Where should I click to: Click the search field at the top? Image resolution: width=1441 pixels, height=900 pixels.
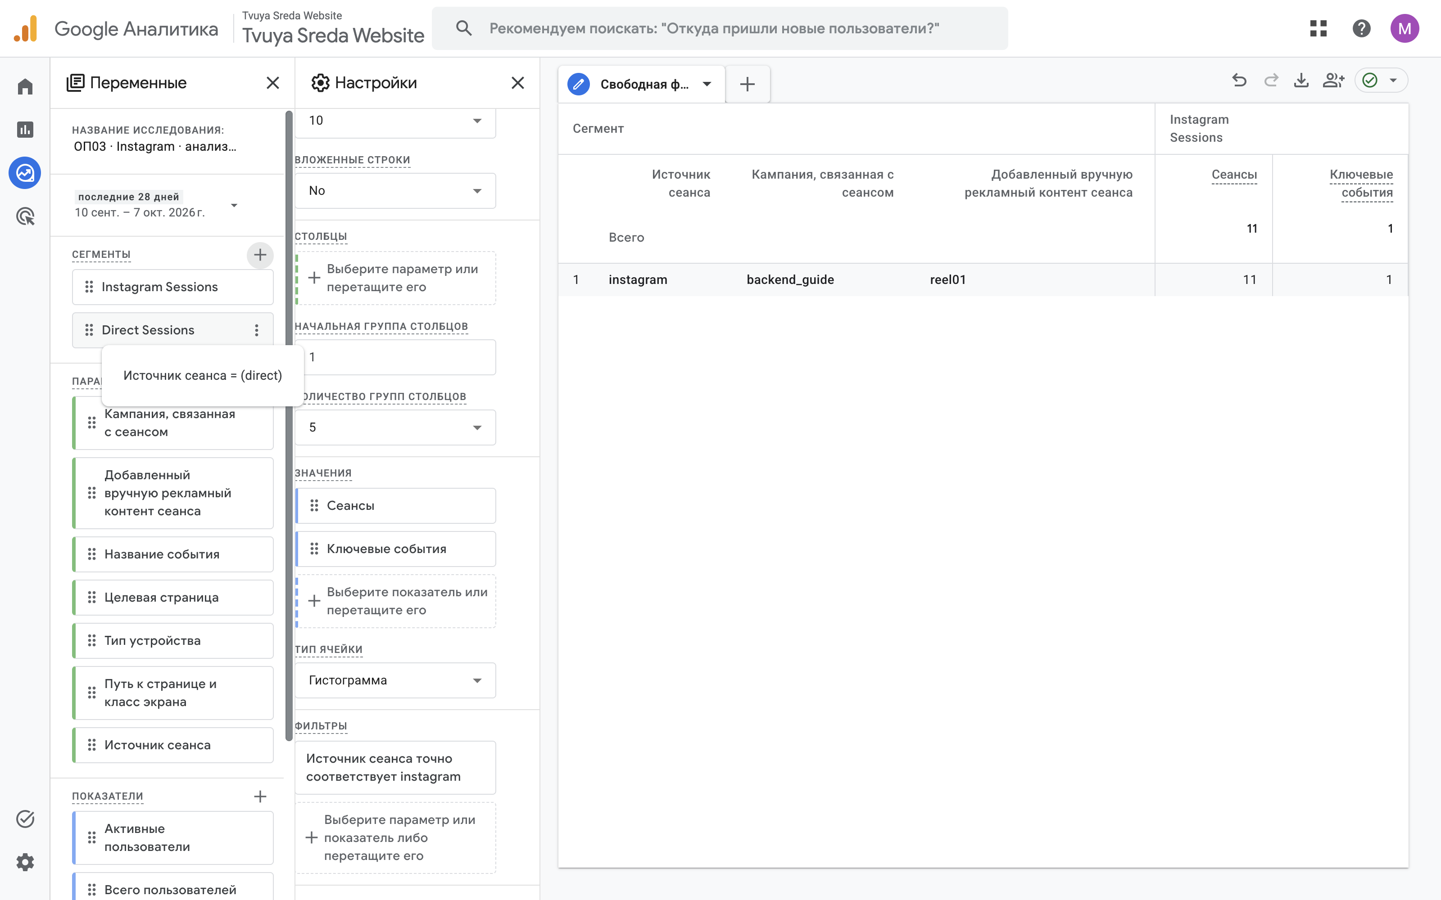[x=719, y=28]
